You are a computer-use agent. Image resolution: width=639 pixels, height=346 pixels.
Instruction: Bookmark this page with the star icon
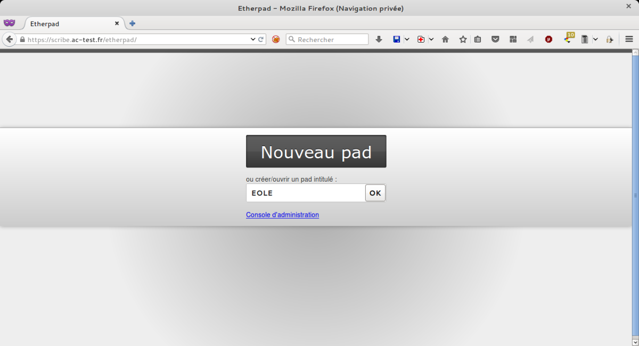tap(463, 39)
